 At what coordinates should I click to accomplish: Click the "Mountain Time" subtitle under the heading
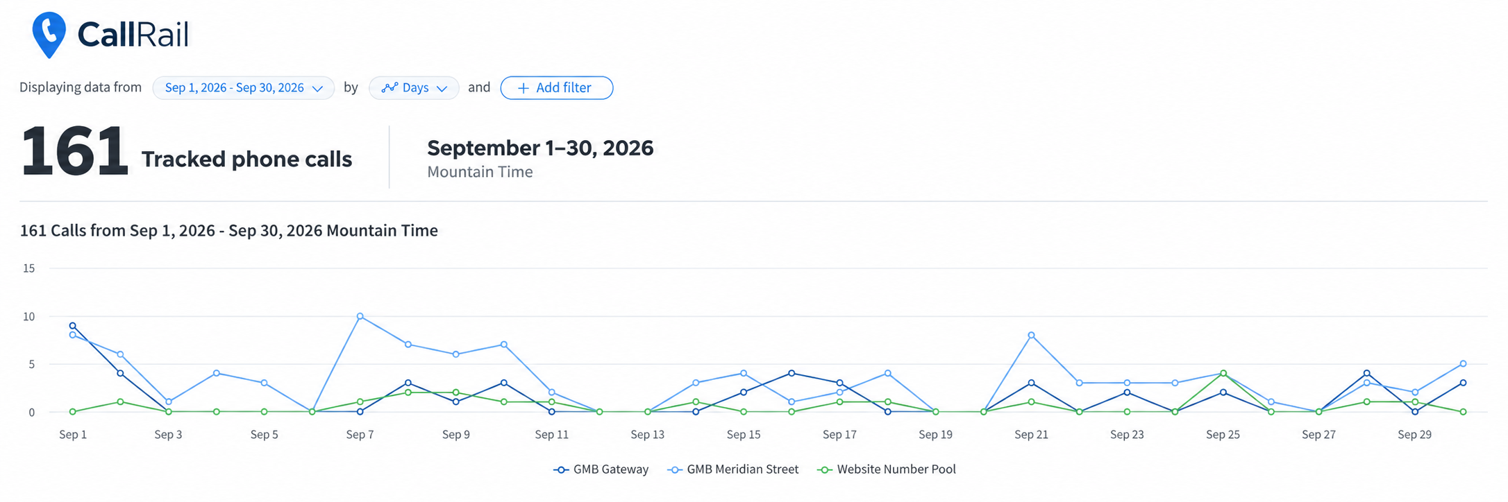480,172
